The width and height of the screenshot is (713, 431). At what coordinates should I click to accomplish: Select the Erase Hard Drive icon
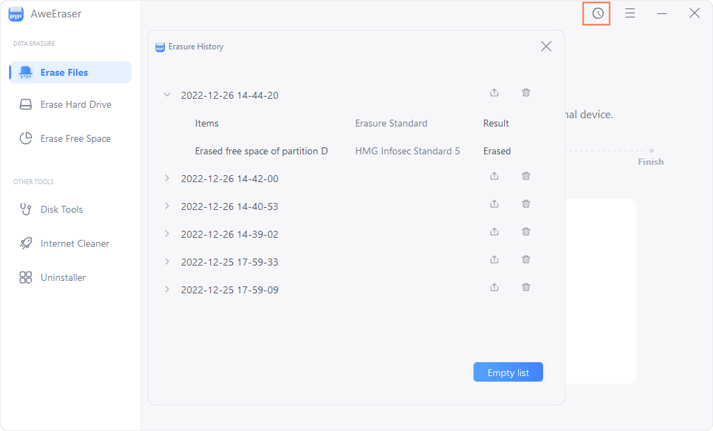(x=26, y=104)
